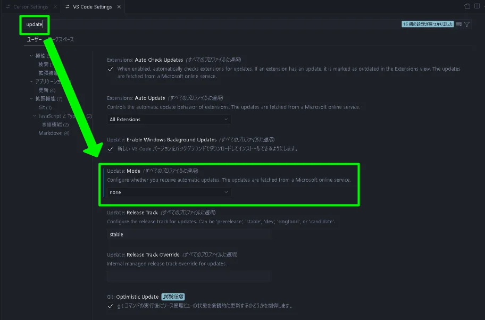Click the Update: Release Track setting title
The image size is (485, 320).
tap(132, 213)
